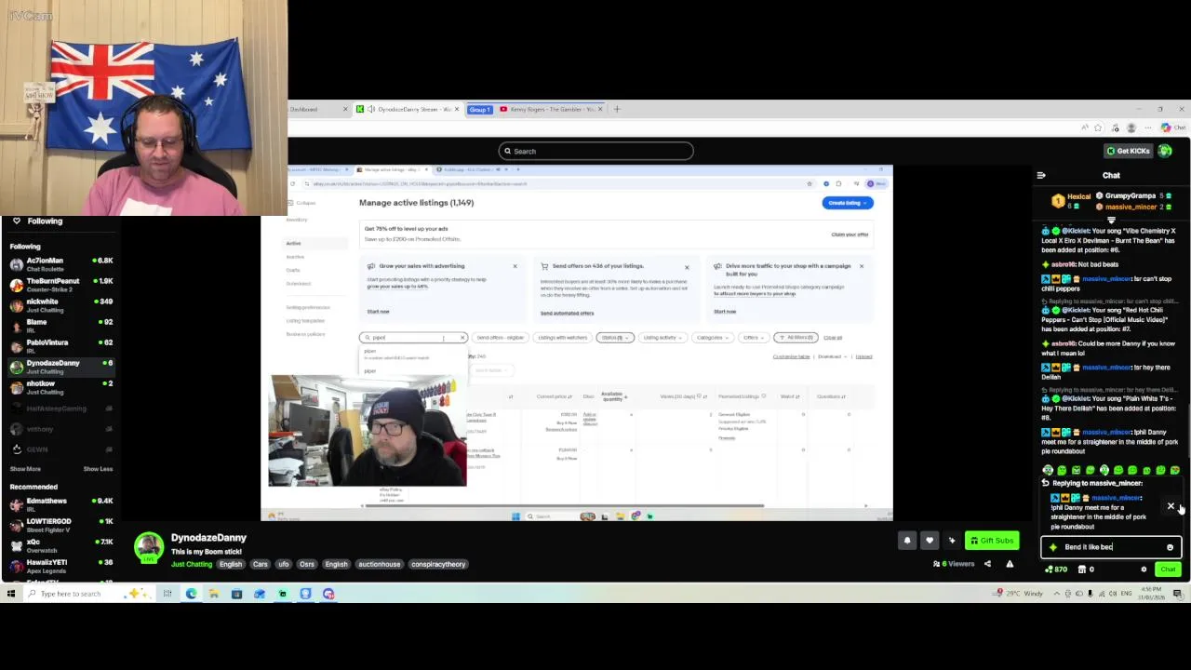Viewport: 1191px width, 670px height.
Task: Open Windows Start button
Action: pos(10,594)
